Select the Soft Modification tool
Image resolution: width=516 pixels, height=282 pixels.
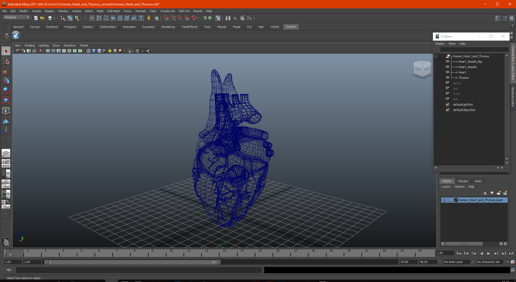[x=6, y=120]
